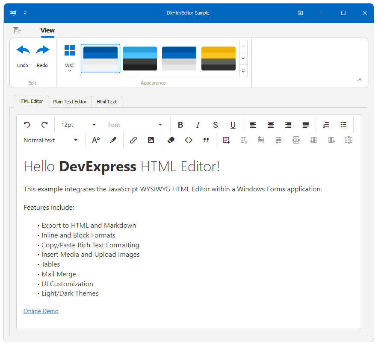This screenshot has height=346, width=378.
Task: Click the insert row above icon
Action: (261, 140)
